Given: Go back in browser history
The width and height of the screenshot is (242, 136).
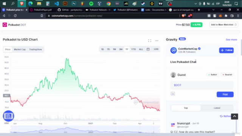Looking at the screenshot, I should (x=4, y=16).
